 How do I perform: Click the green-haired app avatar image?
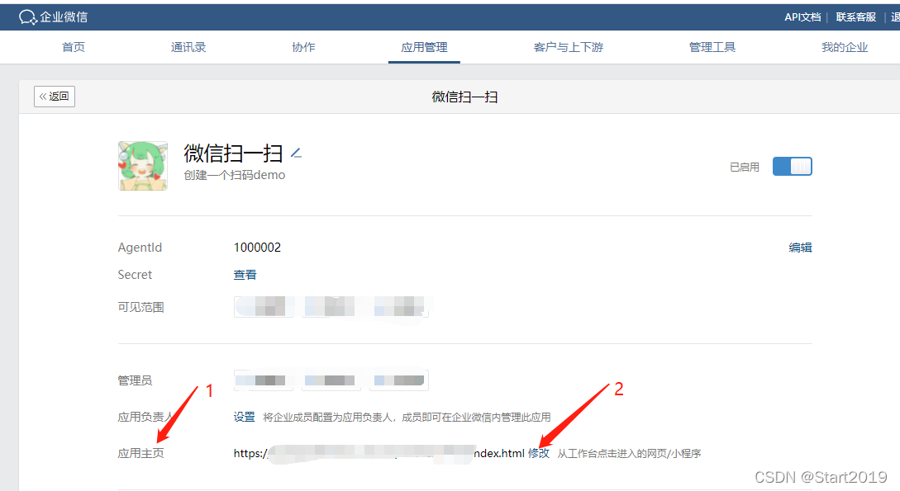[x=143, y=166]
